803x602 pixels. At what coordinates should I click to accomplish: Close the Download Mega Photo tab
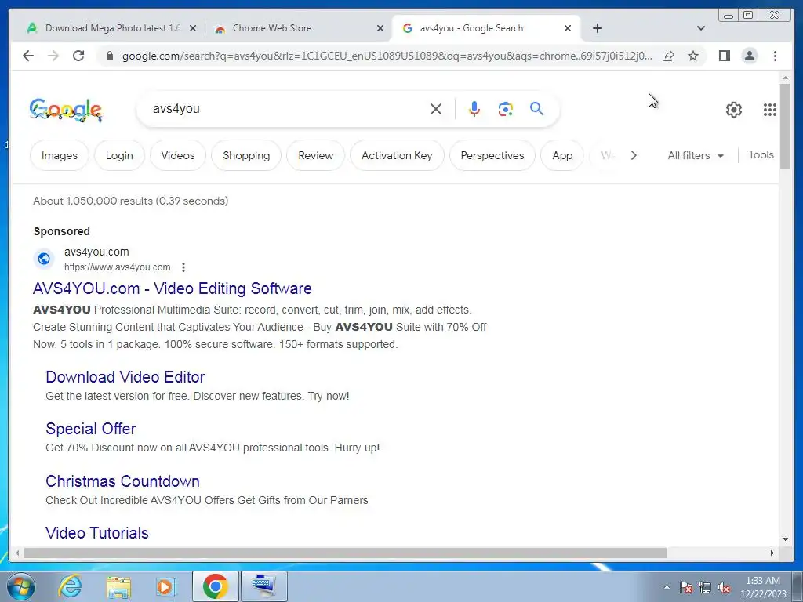(x=193, y=29)
